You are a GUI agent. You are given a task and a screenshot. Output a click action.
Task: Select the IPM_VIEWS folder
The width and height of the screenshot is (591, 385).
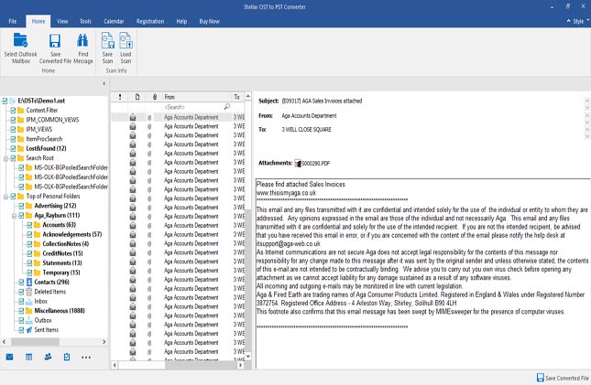click(39, 130)
